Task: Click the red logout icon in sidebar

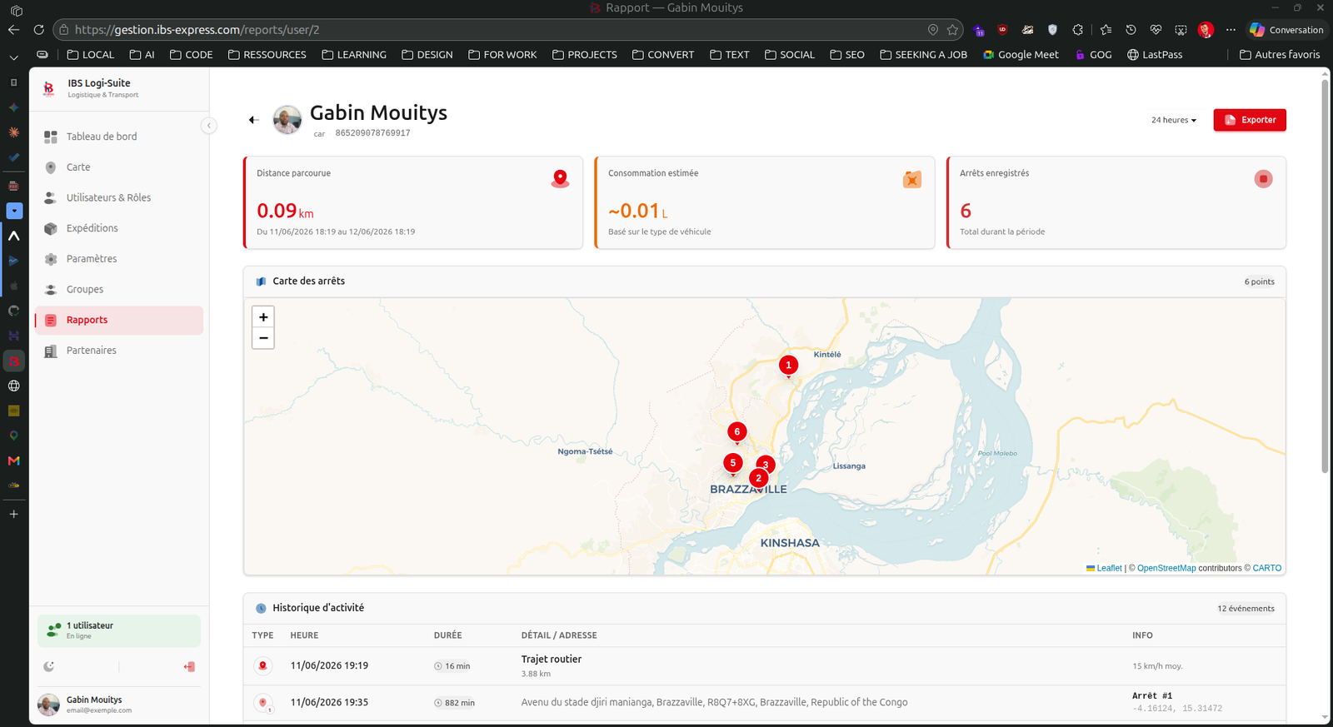Action: click(x=189, y=666)
